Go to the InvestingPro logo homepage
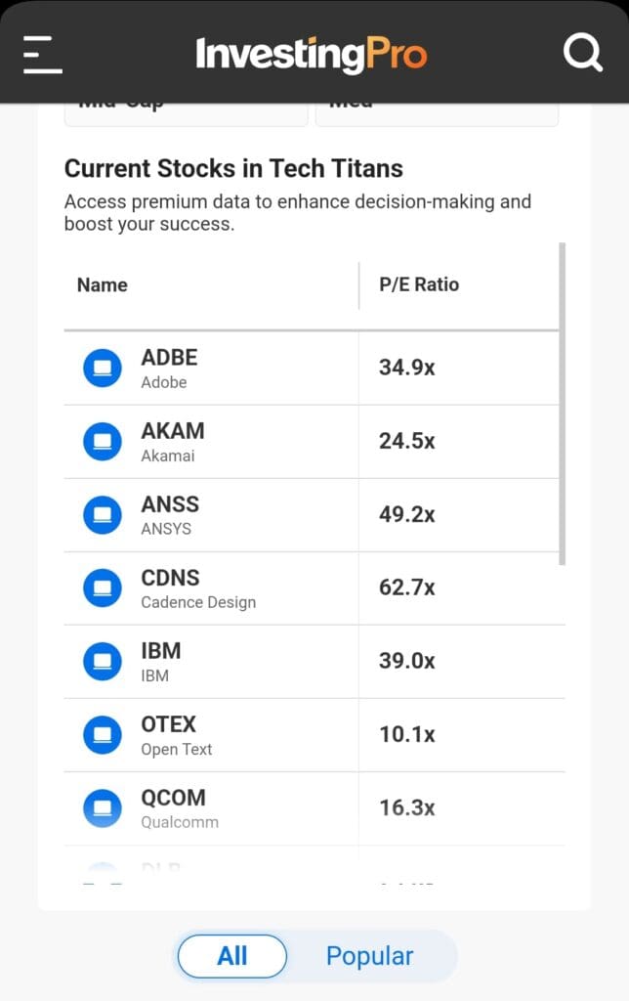 (311, 54)
